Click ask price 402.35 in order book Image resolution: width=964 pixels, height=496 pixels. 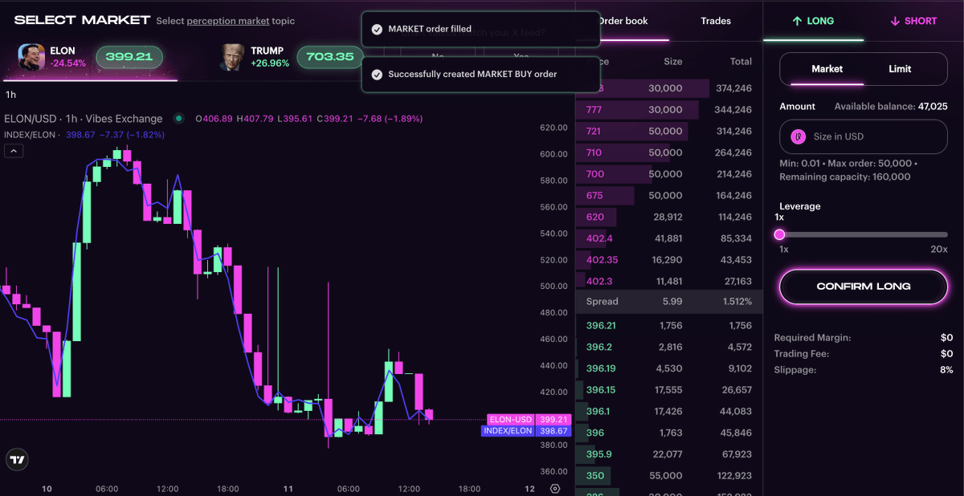(602, 260)
